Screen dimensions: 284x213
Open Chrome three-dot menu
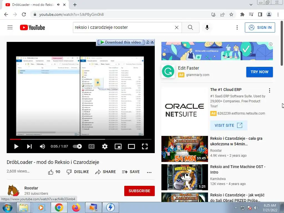click(x=278, y=14)
